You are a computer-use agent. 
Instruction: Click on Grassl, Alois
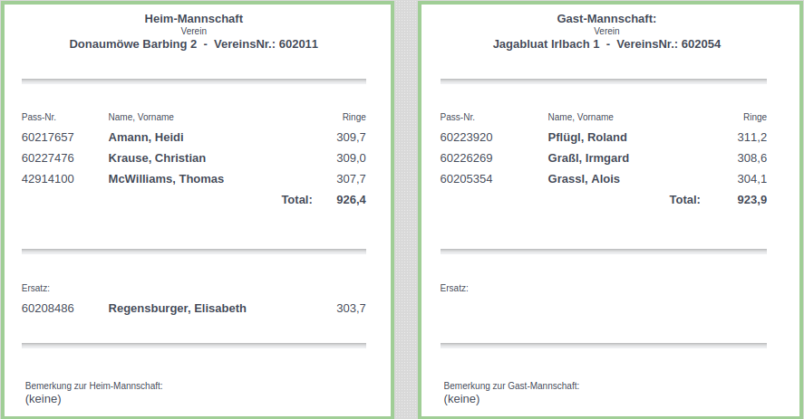click(584, 179)
